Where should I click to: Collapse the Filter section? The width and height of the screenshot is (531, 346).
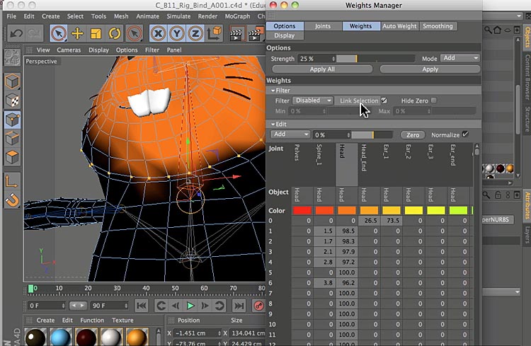[273, 91]
